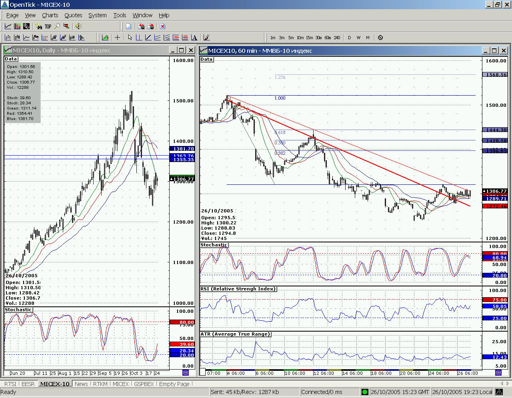Screen dimensions: 512x398
Task: Select the arrow pointer tool
Action: click(130, 38)
